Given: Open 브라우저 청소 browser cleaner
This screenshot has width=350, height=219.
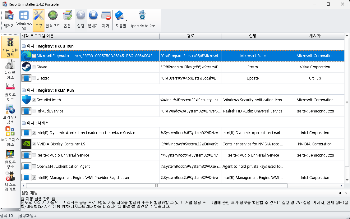Looking at the screenshot, I should tap(10, 114).
